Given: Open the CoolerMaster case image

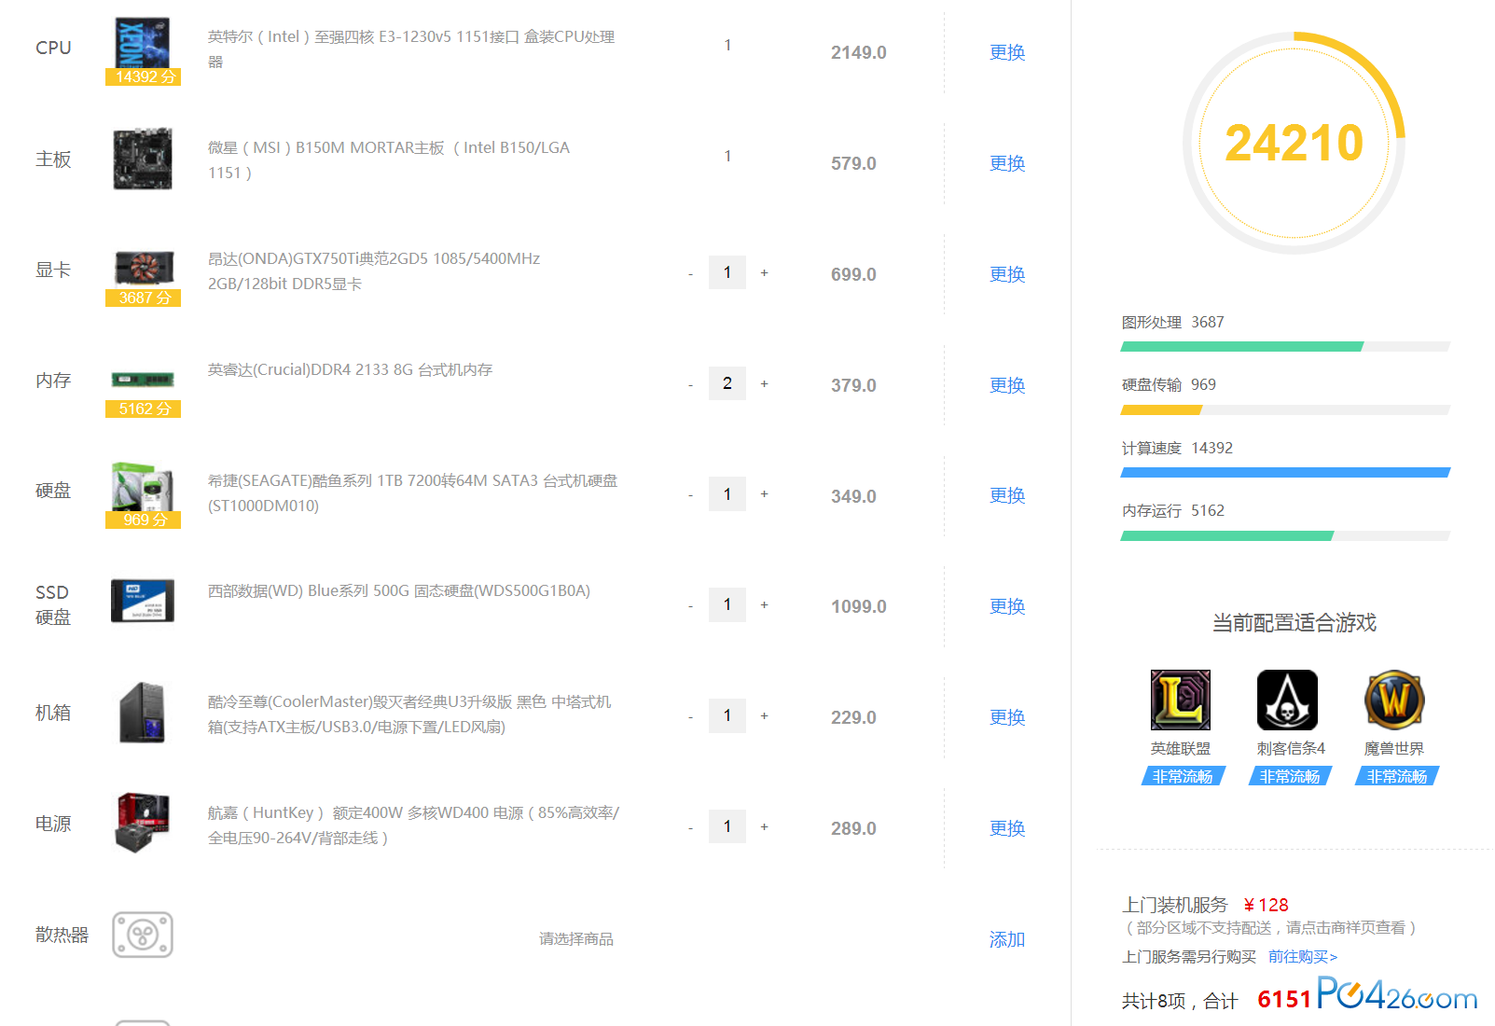Looking at the screenshot, I should click(143, 713).
